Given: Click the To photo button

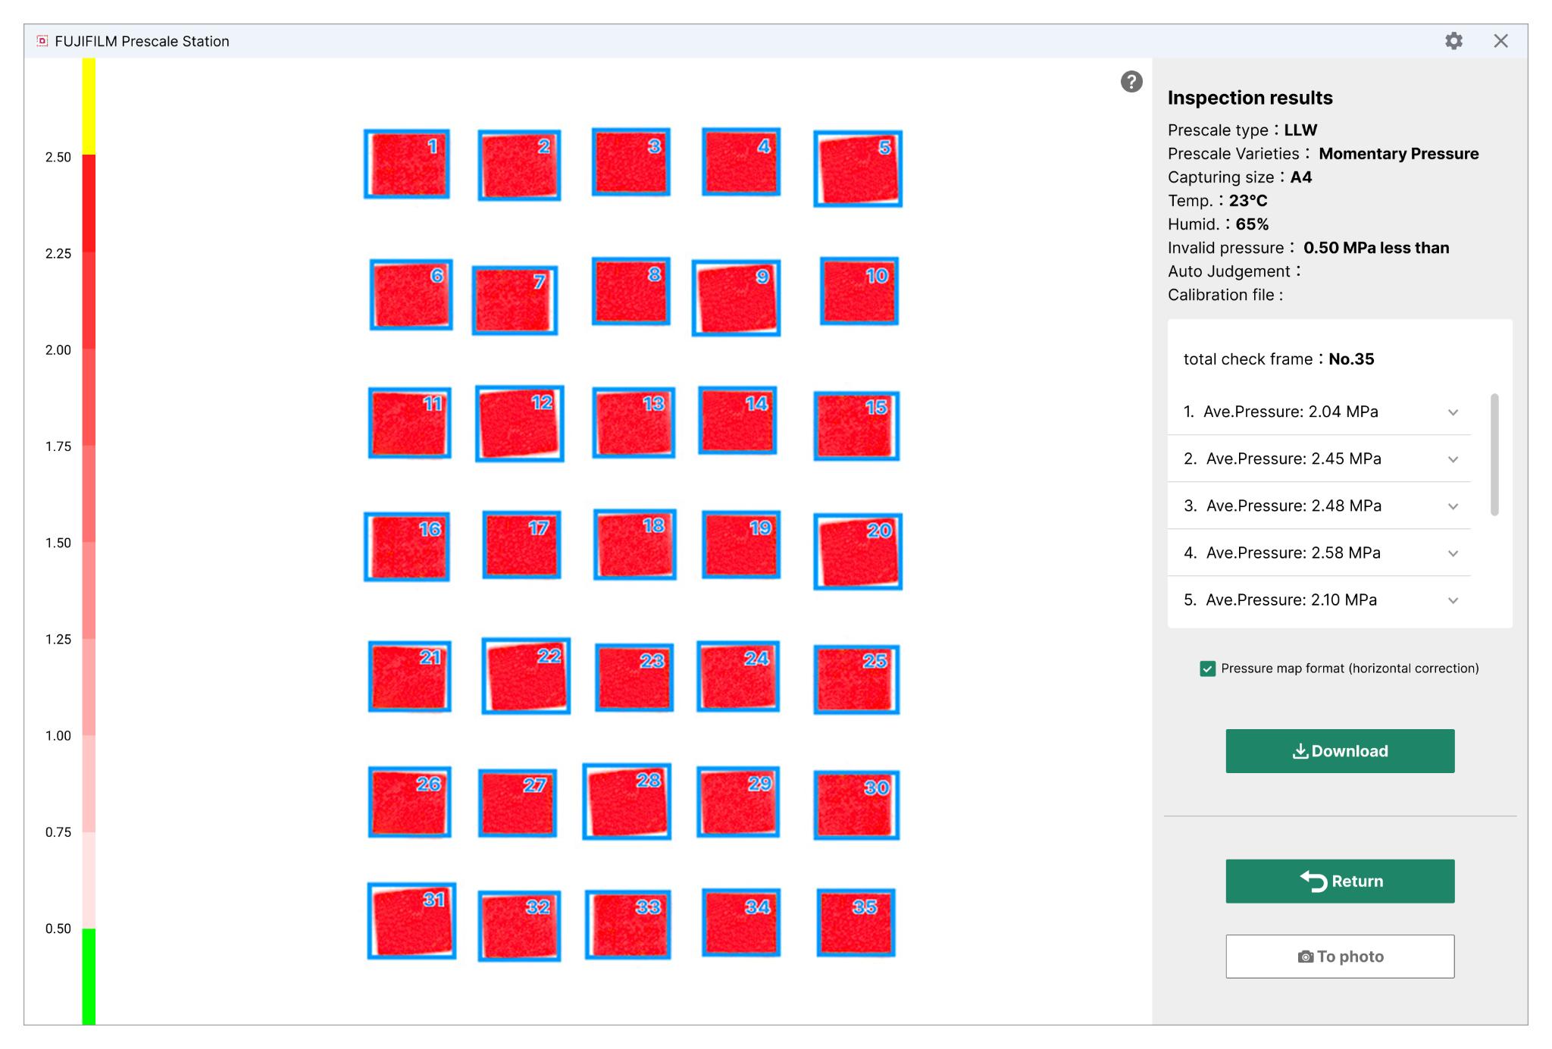Looking at the screenshot, I should pyautogui.click(x=1339, y=957).
